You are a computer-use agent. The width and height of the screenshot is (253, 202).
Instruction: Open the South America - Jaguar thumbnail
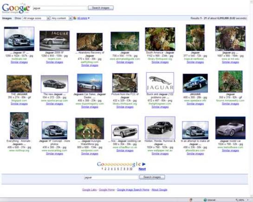160,39
